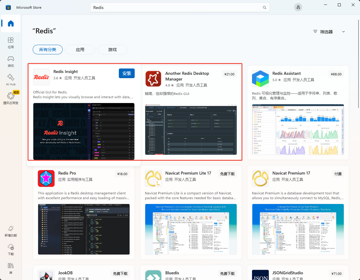Click the JookDB title text
The height and width of the screenshot is (280, 360).
pos(66,273)
